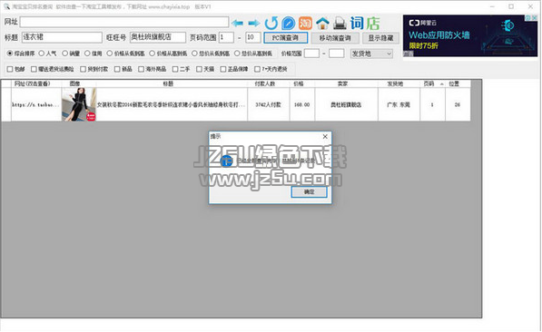Check the 新品 checkbox
This screenshot has width=542, height=332.
click(x=117, y=69)
